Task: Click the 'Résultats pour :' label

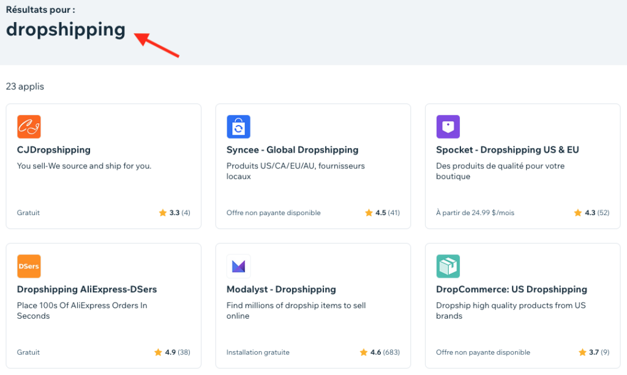Action: (40, 10)
